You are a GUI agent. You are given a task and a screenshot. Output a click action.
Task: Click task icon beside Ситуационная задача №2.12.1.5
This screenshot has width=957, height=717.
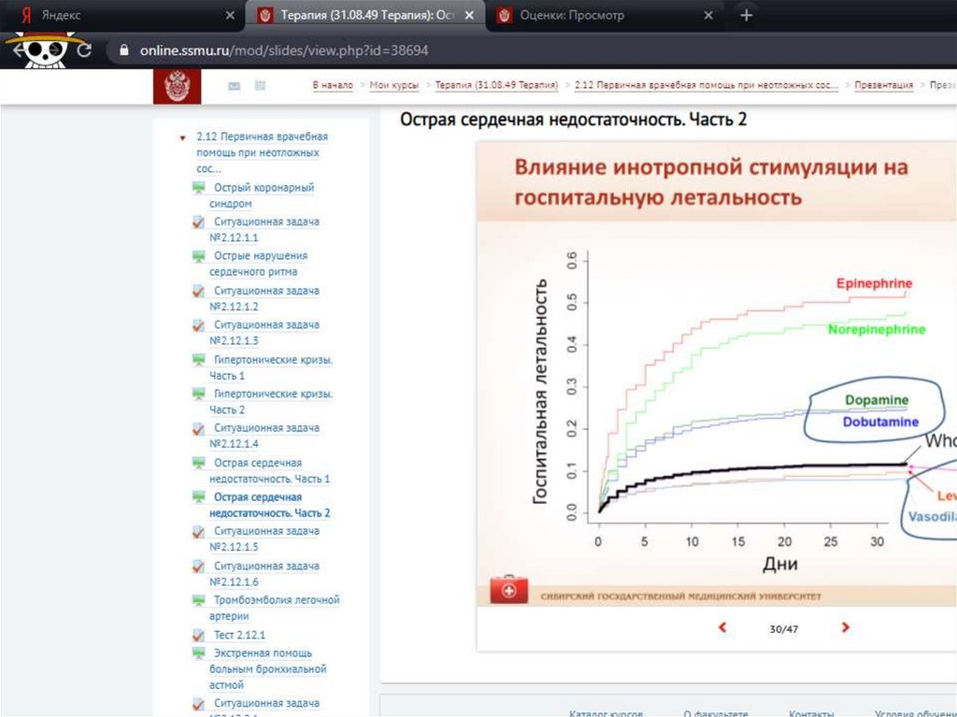coord(198,532)
